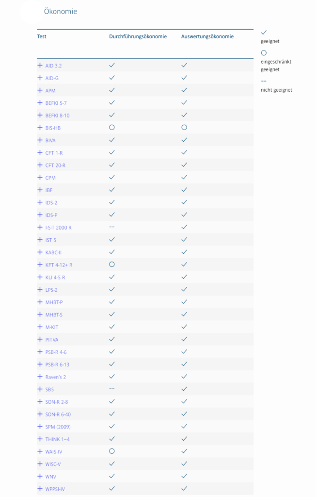
Task: Click the checkmark legend icon for geeignet
Action: (x=264, y=32)
